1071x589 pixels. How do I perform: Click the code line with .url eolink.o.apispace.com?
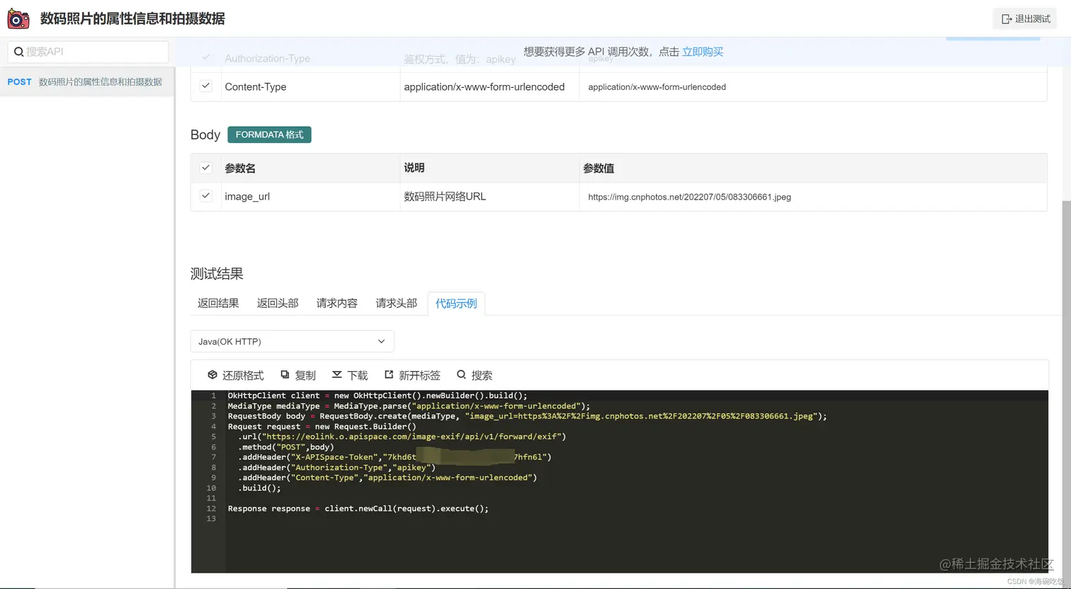pyautogui.click(x=402, y=437)
